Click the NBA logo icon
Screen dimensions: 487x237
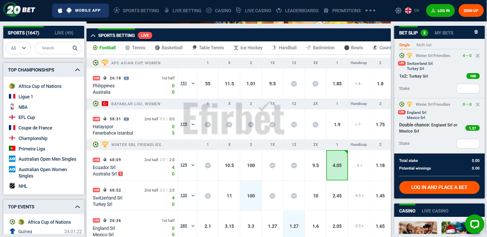(x=12, y=107)
